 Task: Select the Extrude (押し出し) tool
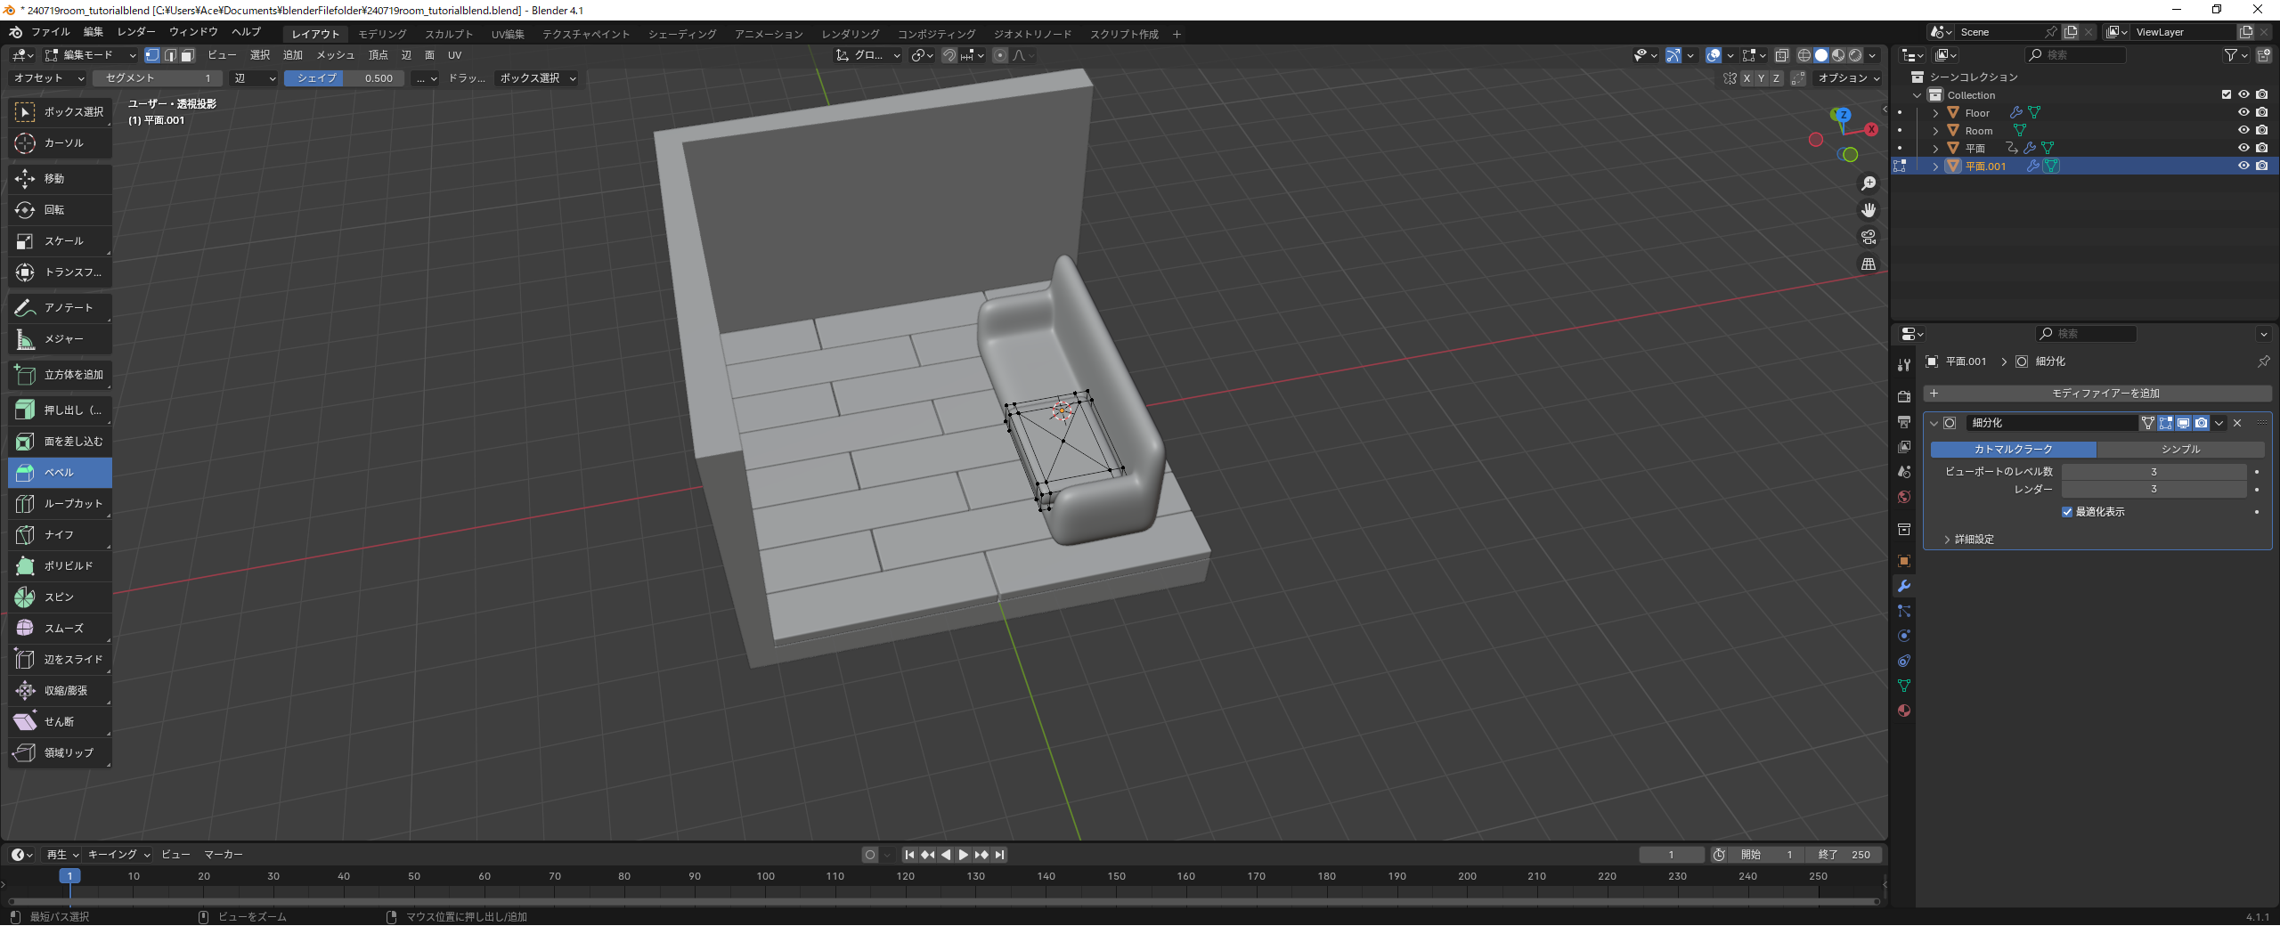(60, 410)
